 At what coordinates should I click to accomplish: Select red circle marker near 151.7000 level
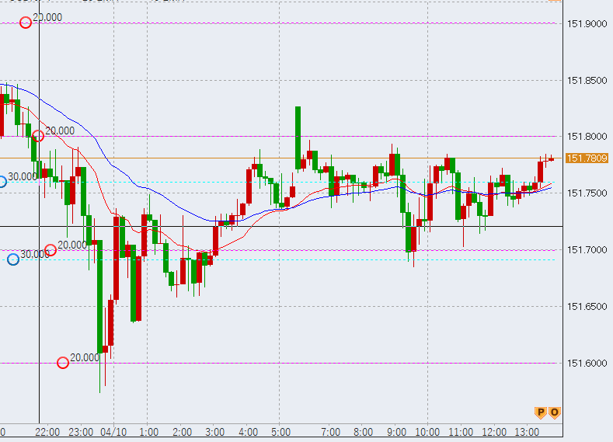(x=51, y=250)
